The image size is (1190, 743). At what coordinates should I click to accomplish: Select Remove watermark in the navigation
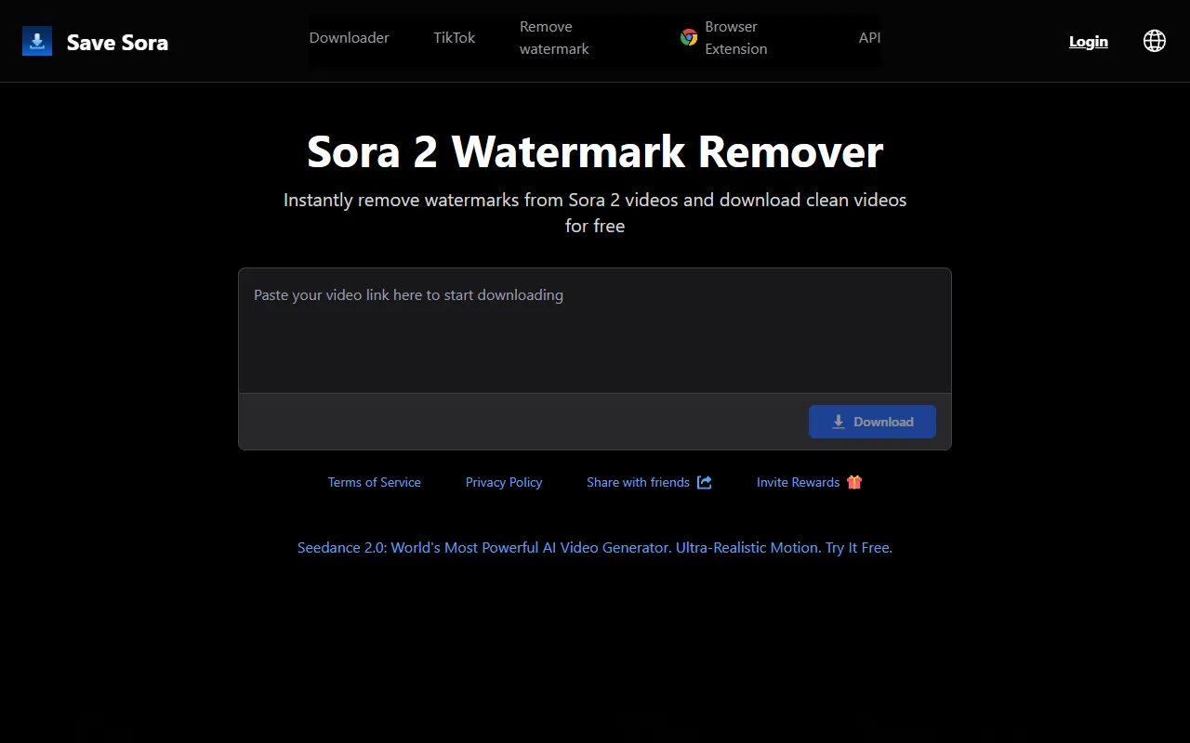554,38
